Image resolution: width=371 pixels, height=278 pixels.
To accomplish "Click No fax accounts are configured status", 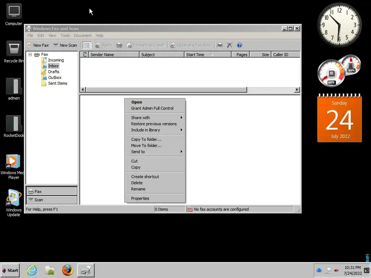I will click(x=239, y=209).
